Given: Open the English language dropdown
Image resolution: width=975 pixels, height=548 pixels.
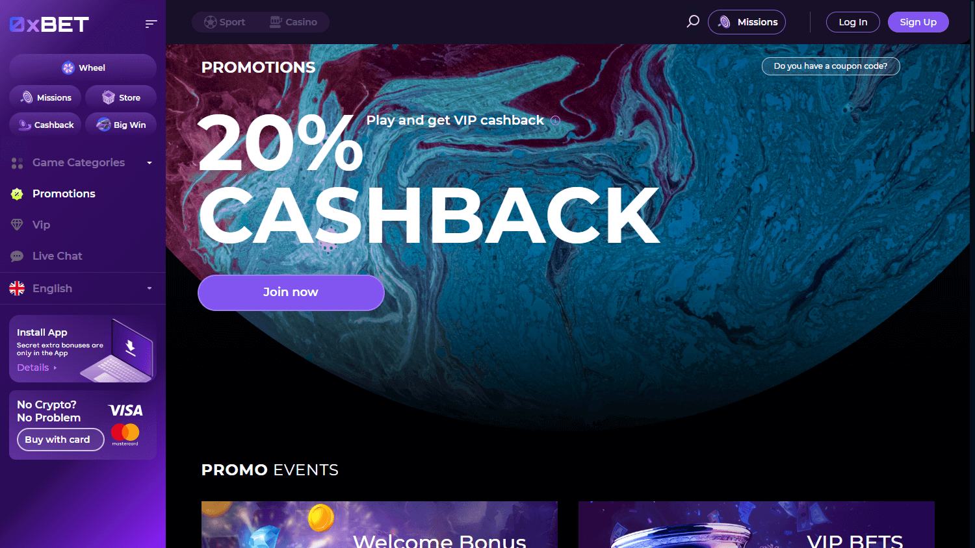Looking at the screenshot, I should pos(83,288).
